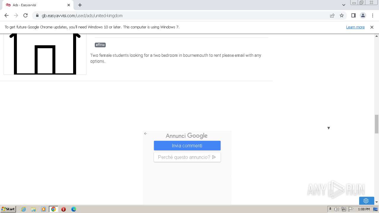Screen dimensions: 379x213
Task: Open the Learn more link
Action: tap(355, 27)
